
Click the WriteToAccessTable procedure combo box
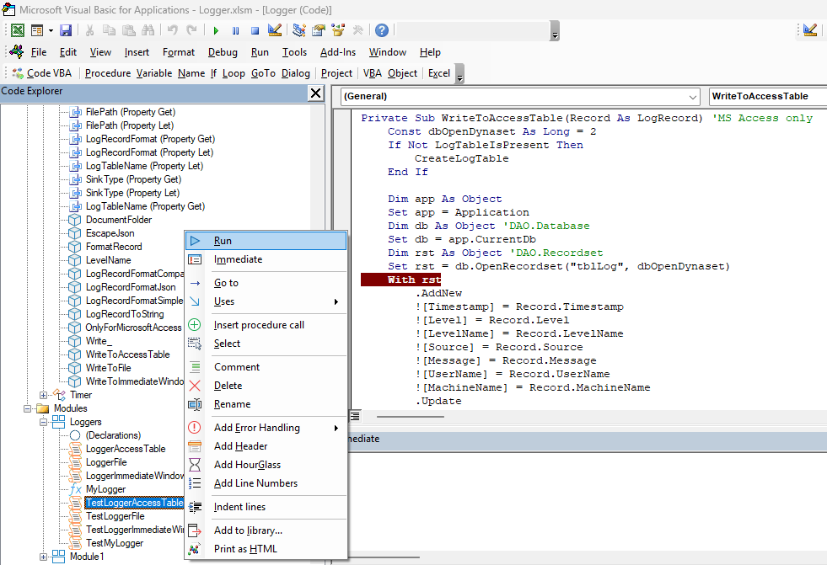point(768,96)
